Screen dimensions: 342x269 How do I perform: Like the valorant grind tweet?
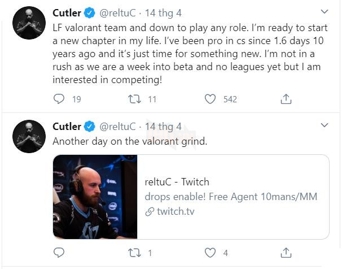click(211, 253)
